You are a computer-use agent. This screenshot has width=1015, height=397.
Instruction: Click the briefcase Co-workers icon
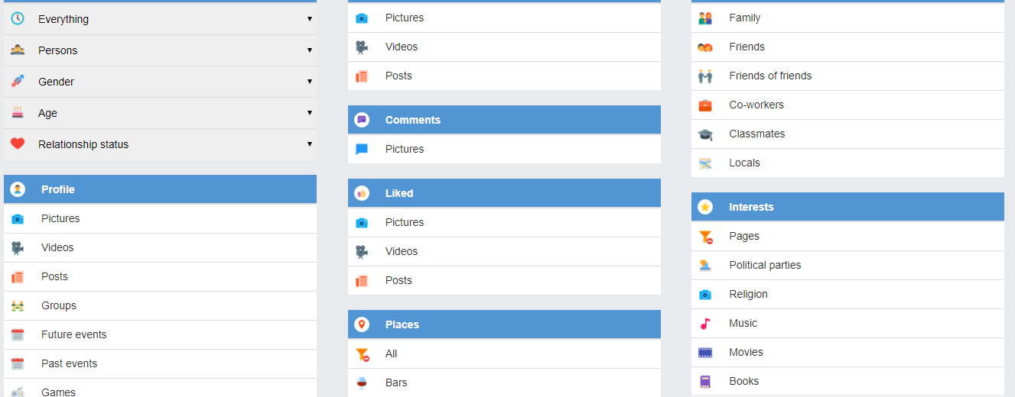705,105
